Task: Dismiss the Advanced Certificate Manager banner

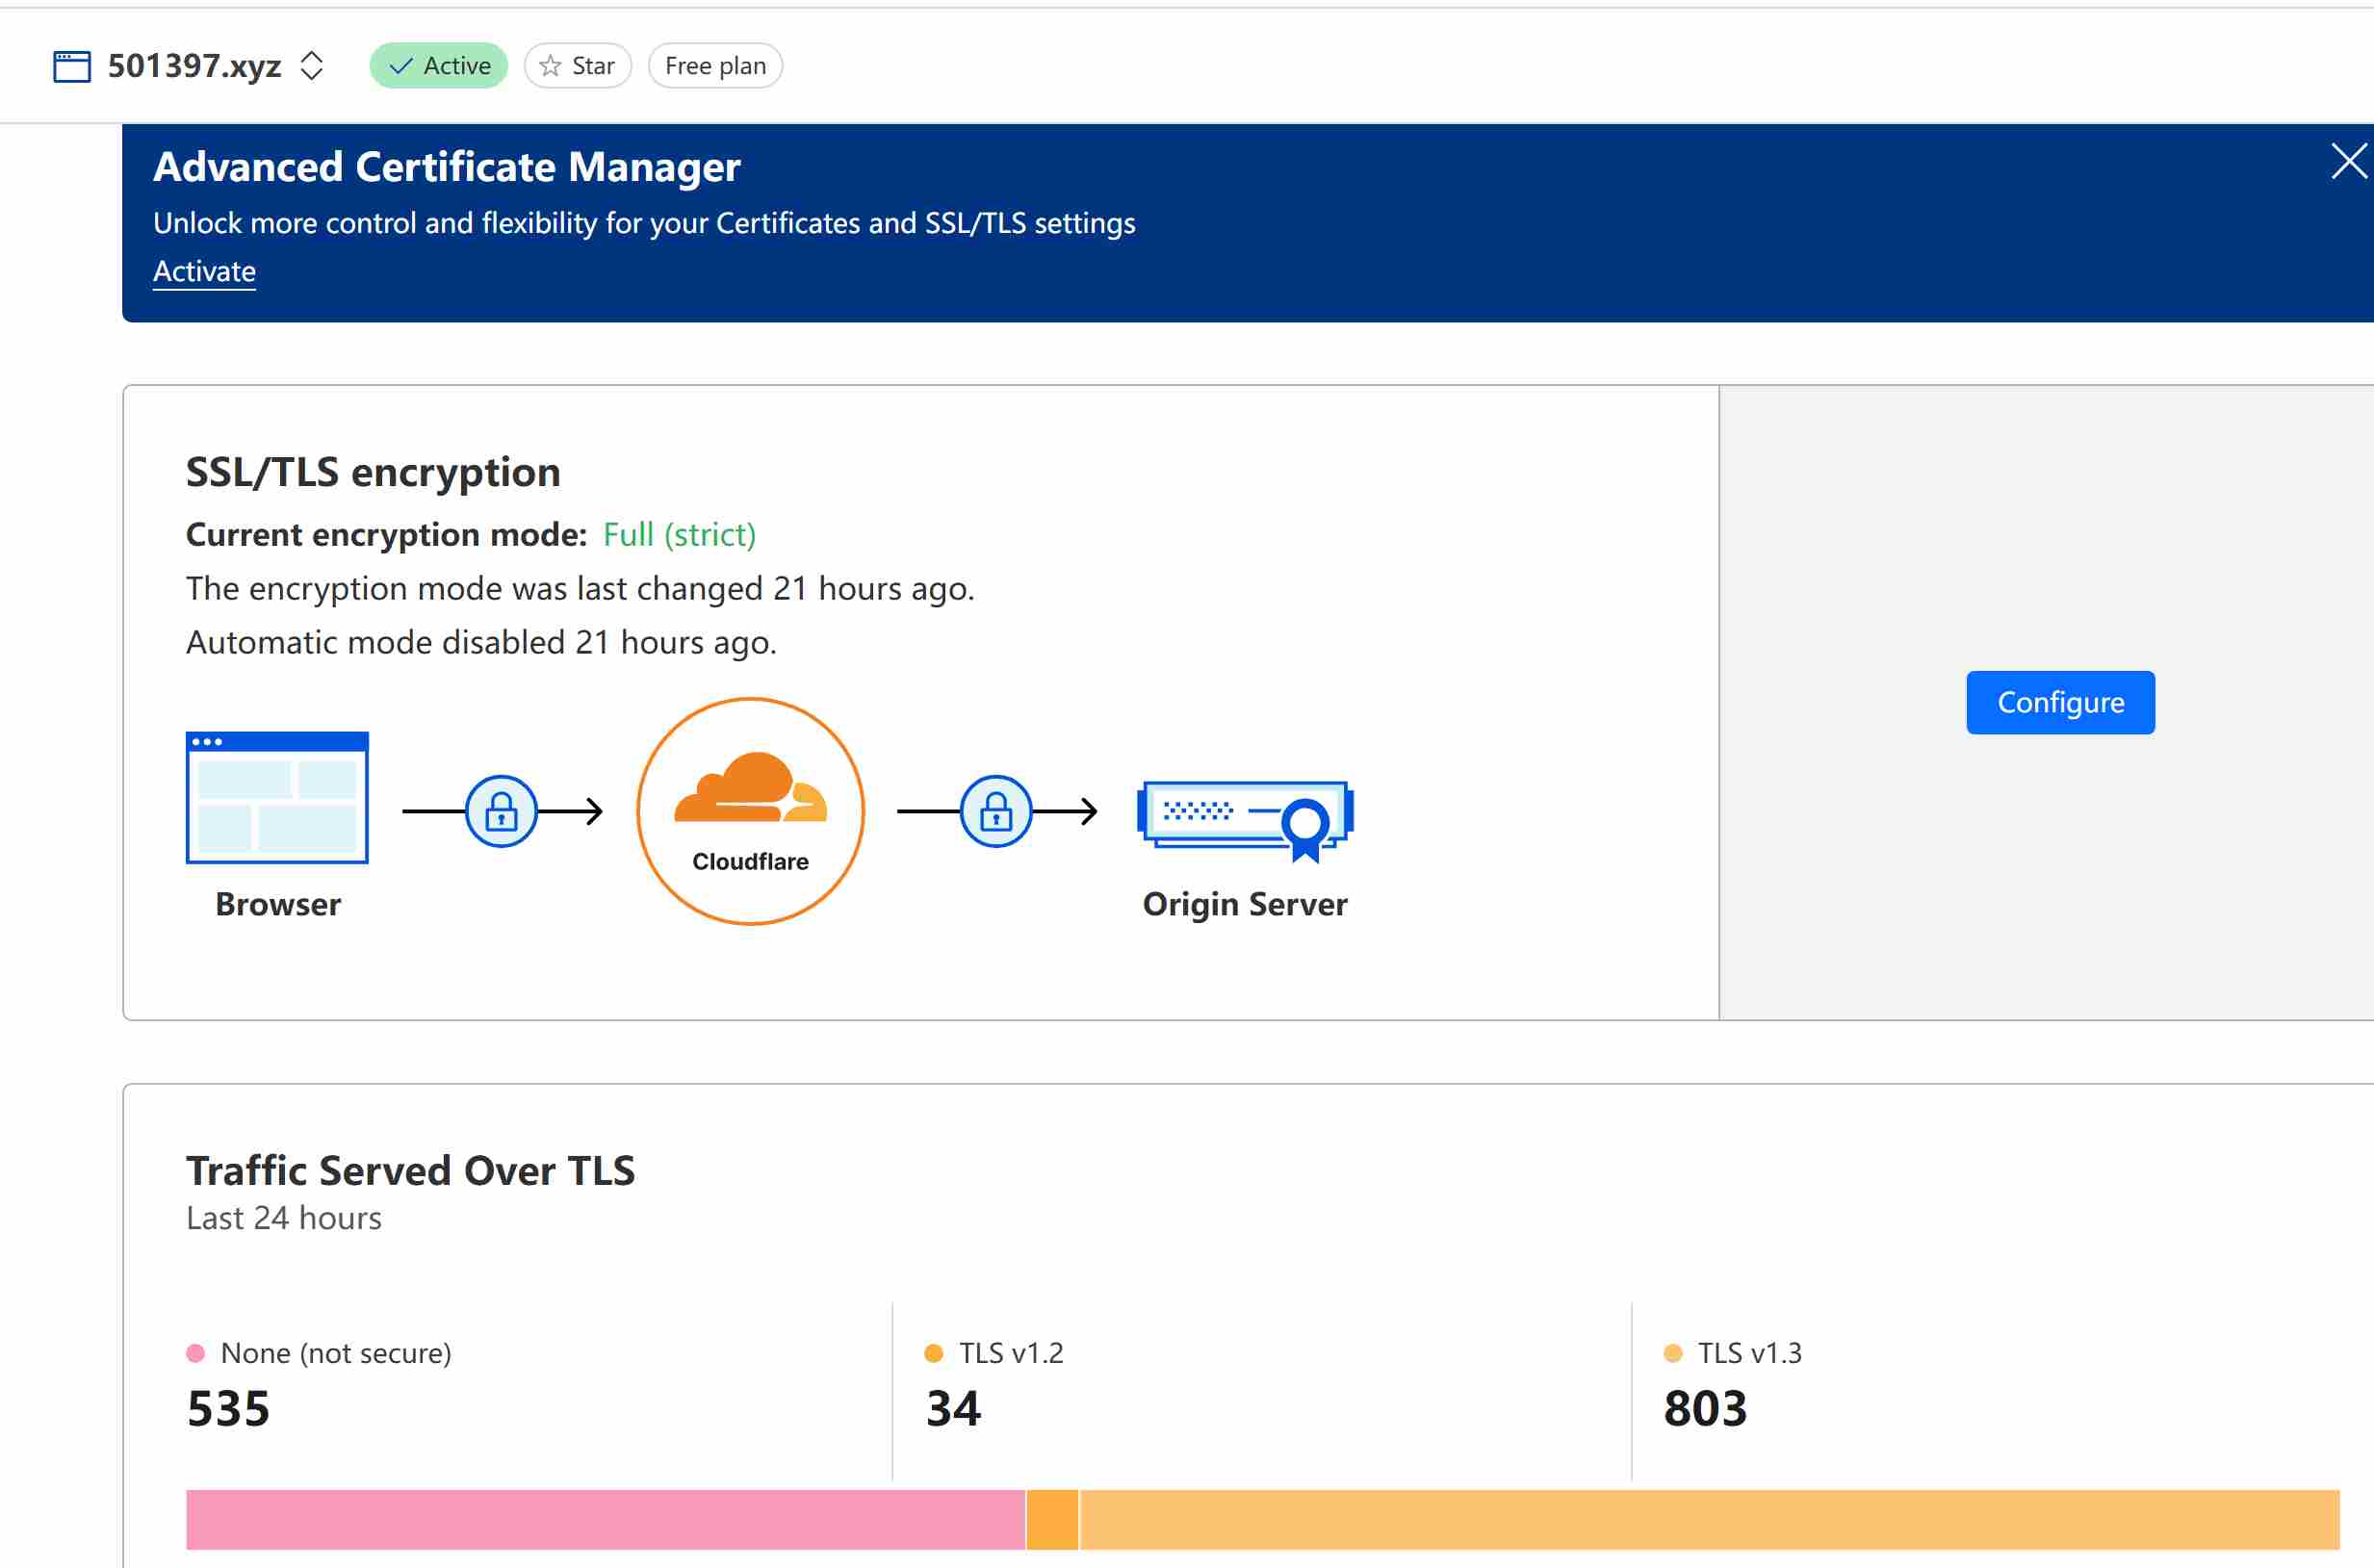Action: pyautogui.click(x=2349, y=161)
